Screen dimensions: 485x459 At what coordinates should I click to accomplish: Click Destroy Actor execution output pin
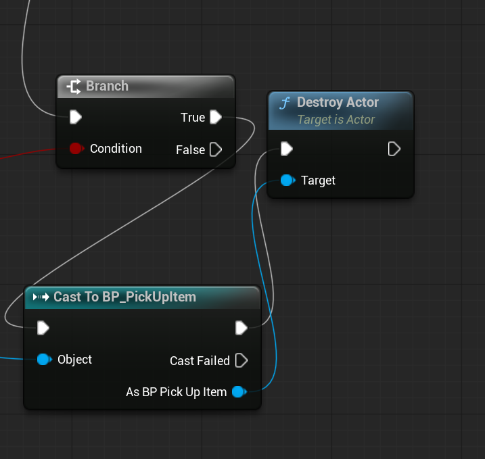pos(394,149)
